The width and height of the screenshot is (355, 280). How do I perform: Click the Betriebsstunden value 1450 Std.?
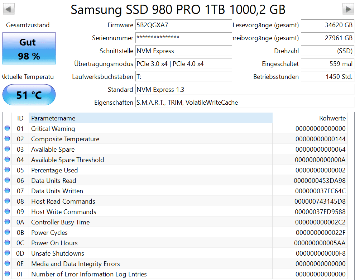328,77
